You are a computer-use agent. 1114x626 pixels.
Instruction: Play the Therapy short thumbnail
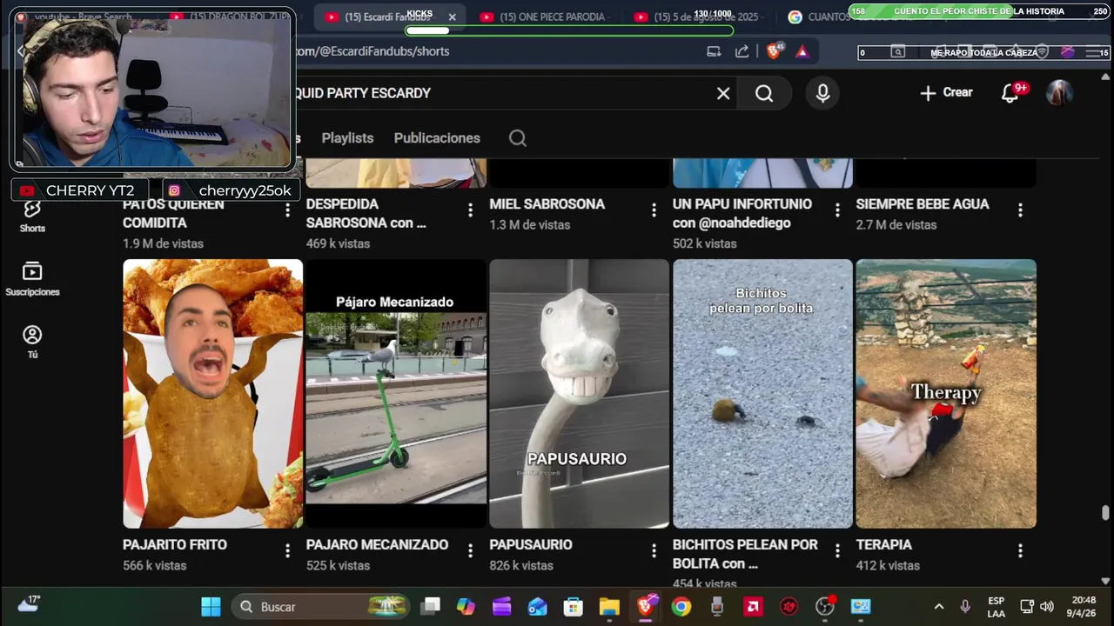click(946, 393)
